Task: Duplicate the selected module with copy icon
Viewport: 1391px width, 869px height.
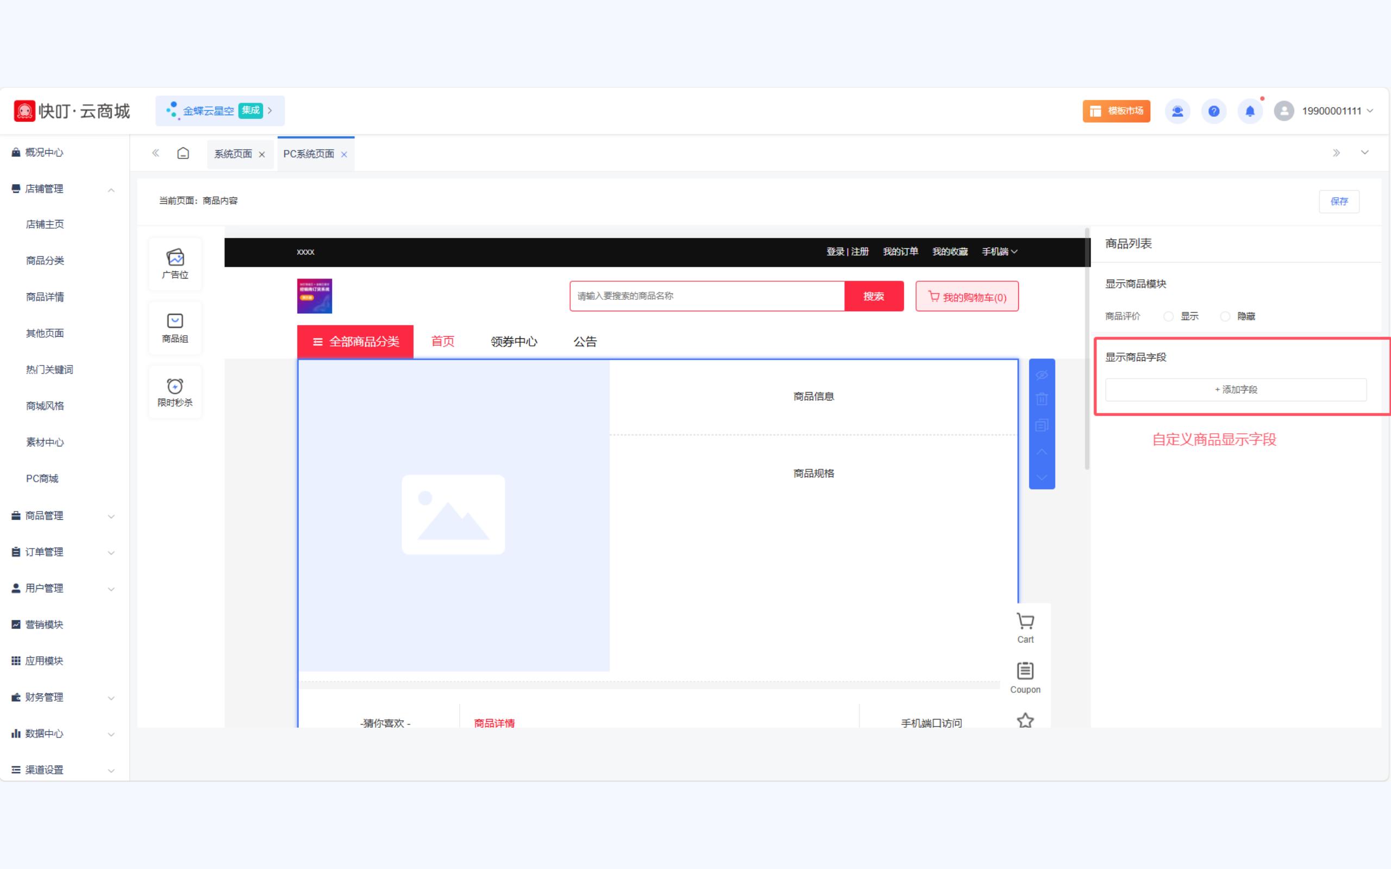Action: pyautogui.click(x=1042, y=425)
